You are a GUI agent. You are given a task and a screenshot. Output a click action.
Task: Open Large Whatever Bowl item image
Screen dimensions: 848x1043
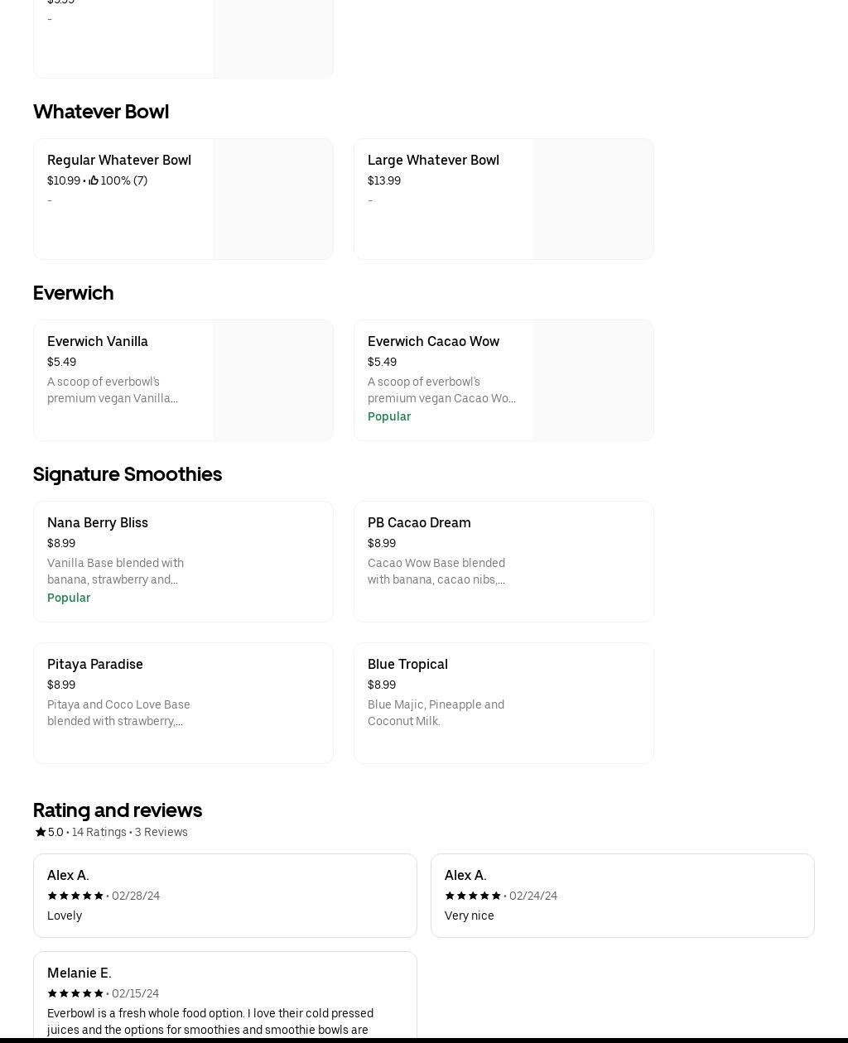tap(593, 199)
